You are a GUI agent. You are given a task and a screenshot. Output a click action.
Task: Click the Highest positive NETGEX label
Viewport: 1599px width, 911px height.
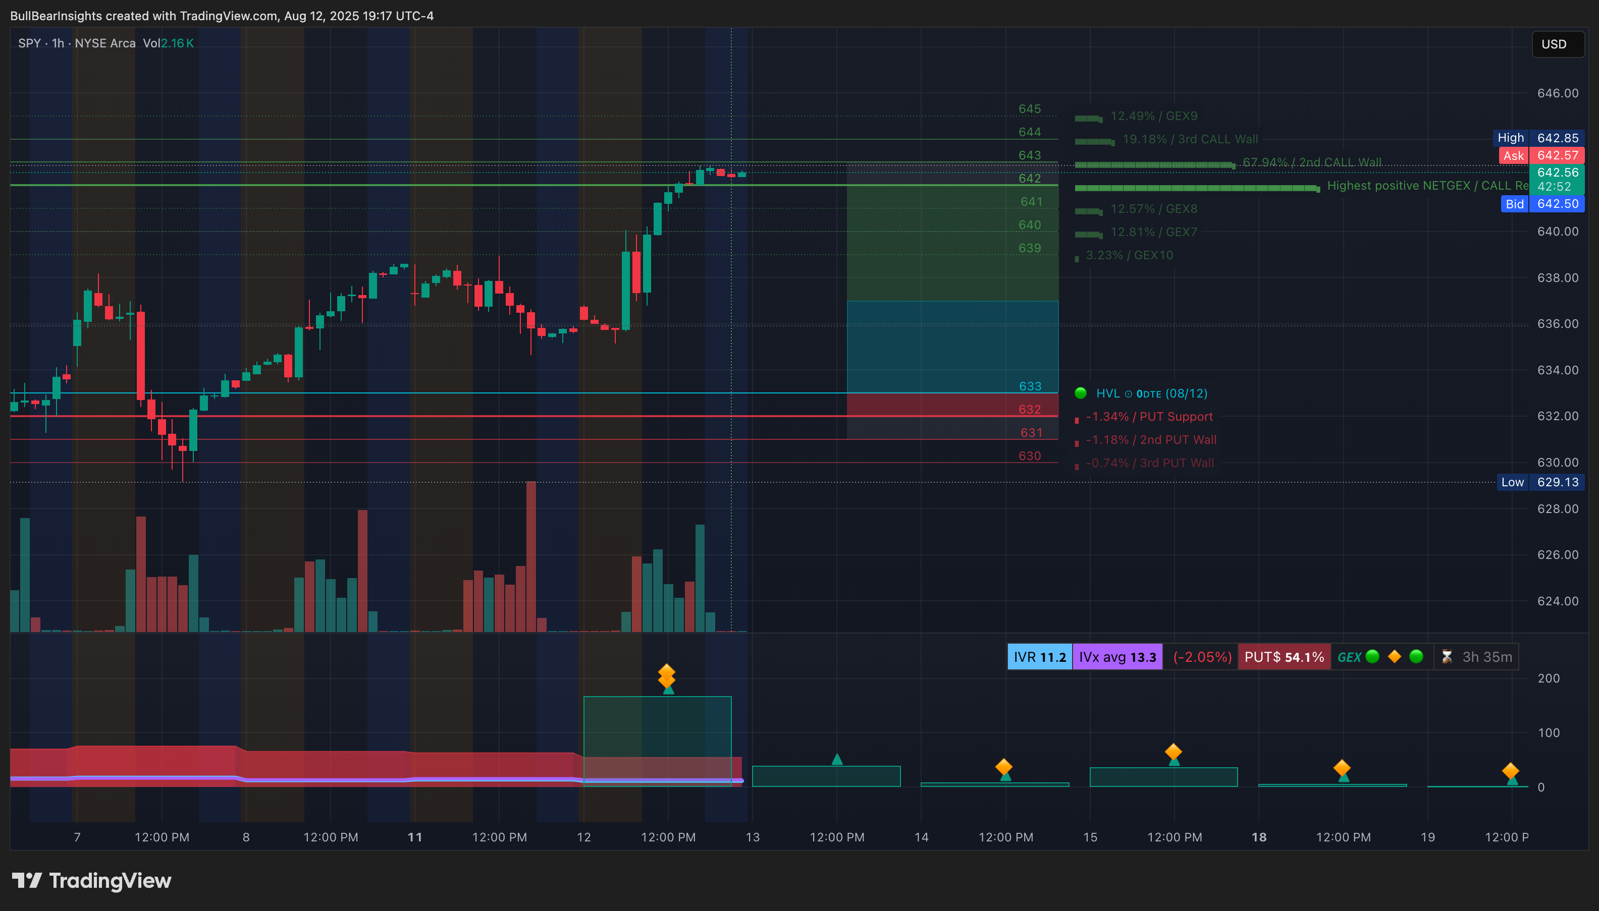[1428, 185]
